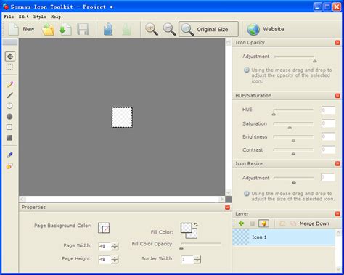Click the HUE value field

[x=328, y=110]
